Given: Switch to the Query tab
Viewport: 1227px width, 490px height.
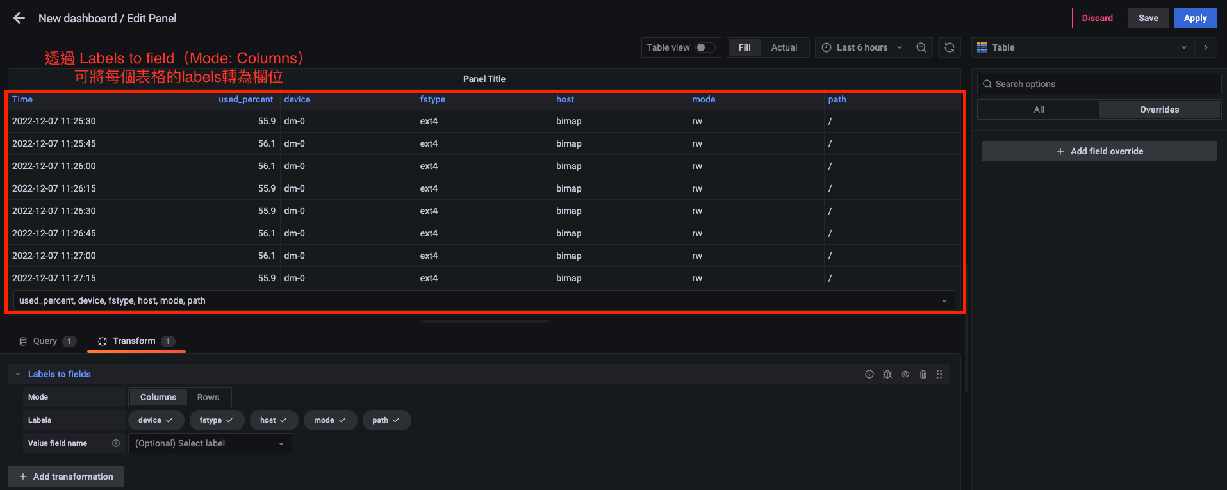Looking at the screenshot, I should pos(47,341).
